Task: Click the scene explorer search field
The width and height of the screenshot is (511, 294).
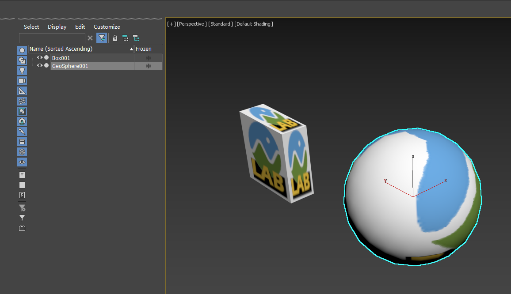Action: (x=52, y=38)
